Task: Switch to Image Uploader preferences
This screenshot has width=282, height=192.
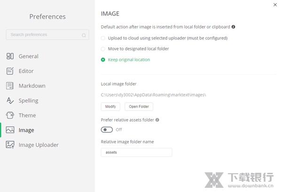Action: tap(39, 145)
